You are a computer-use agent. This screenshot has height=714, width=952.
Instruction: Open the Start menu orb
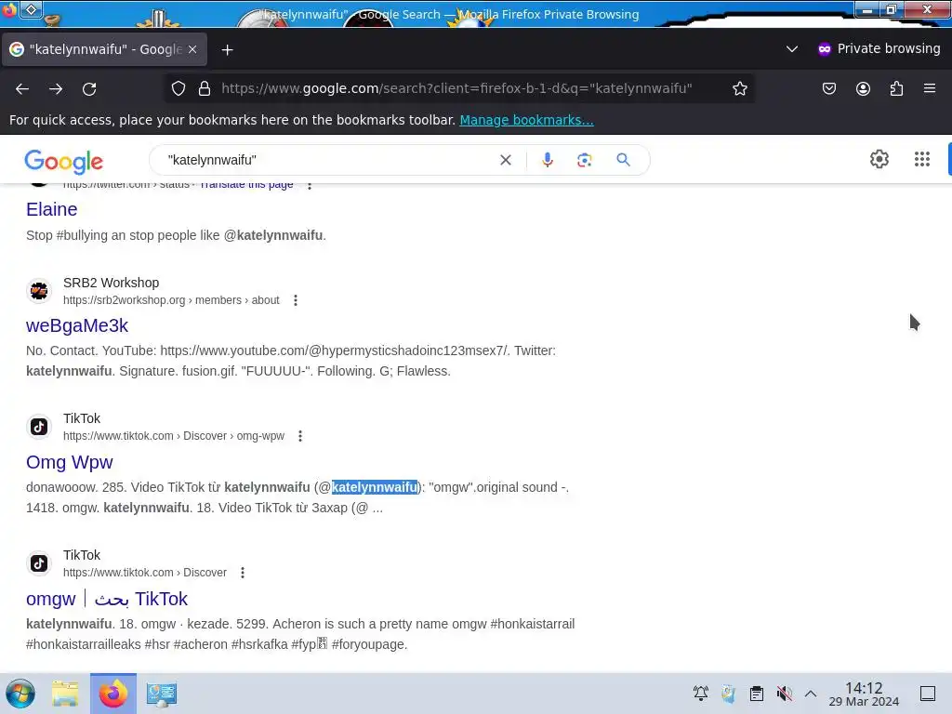click(20, 694)
